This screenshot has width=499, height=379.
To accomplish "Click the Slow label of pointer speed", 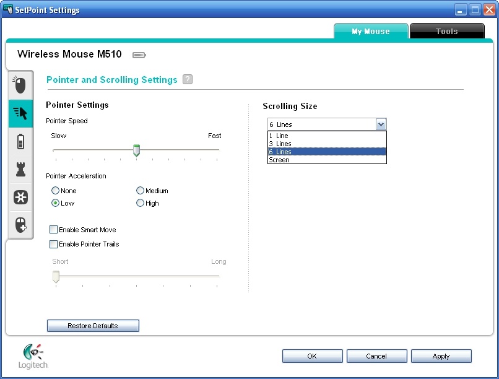I will [x=59, y=136].
